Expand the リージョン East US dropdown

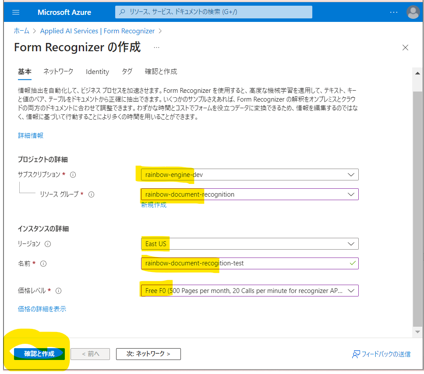coord(250,244)
